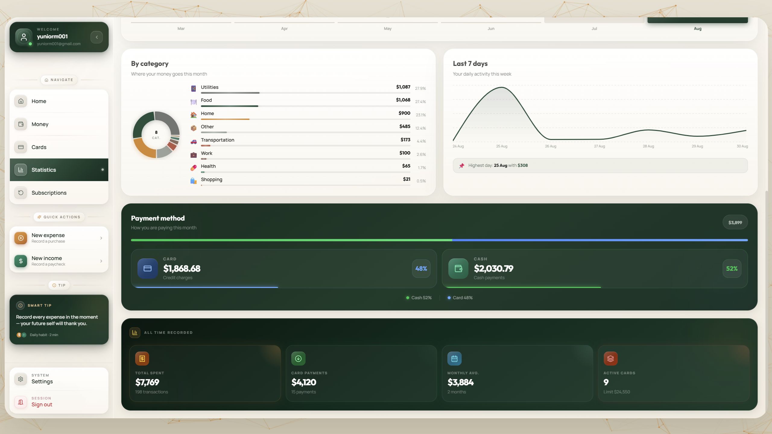Click the New expense orange plus icon

(x=21, y=238)
